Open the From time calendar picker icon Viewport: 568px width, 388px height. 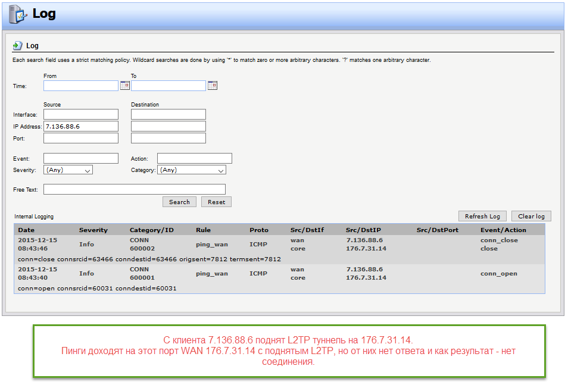(x=124, y=86)
